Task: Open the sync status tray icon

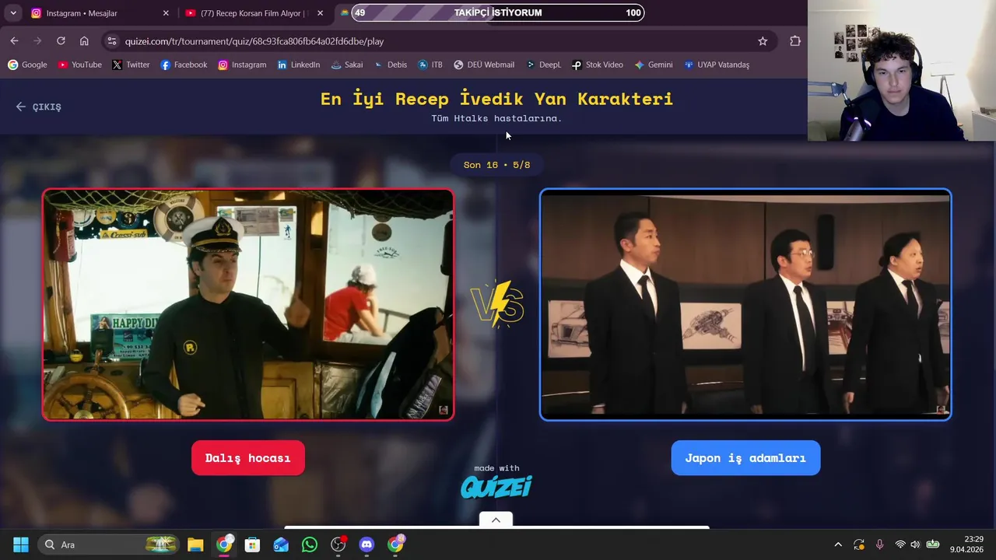Action: 859,544
